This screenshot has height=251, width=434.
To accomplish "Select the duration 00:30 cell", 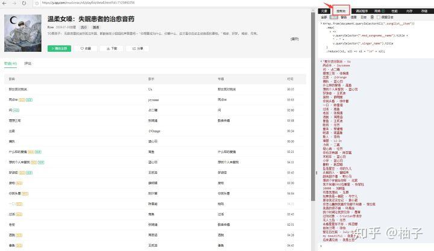I will pyautogui.click(x=291, y=141).
